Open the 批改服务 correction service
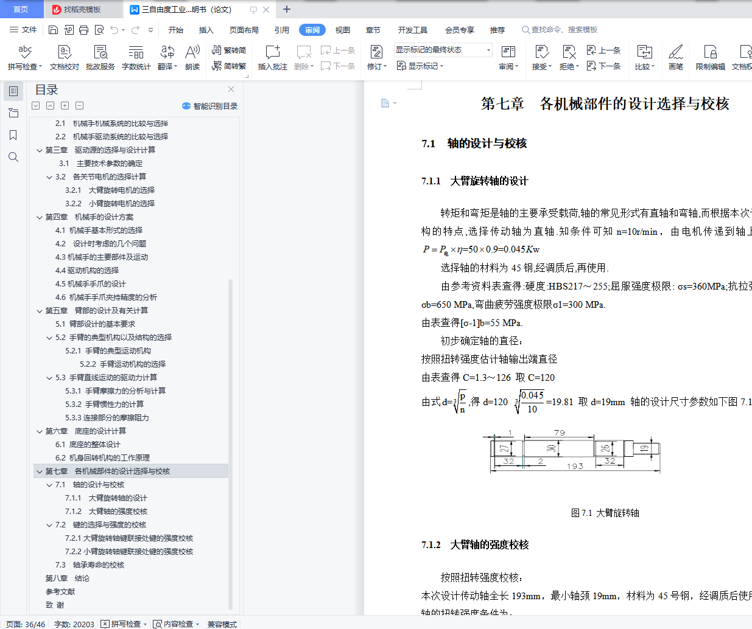Viewport: 752px width, 629px height. click(x=100, y=58)
